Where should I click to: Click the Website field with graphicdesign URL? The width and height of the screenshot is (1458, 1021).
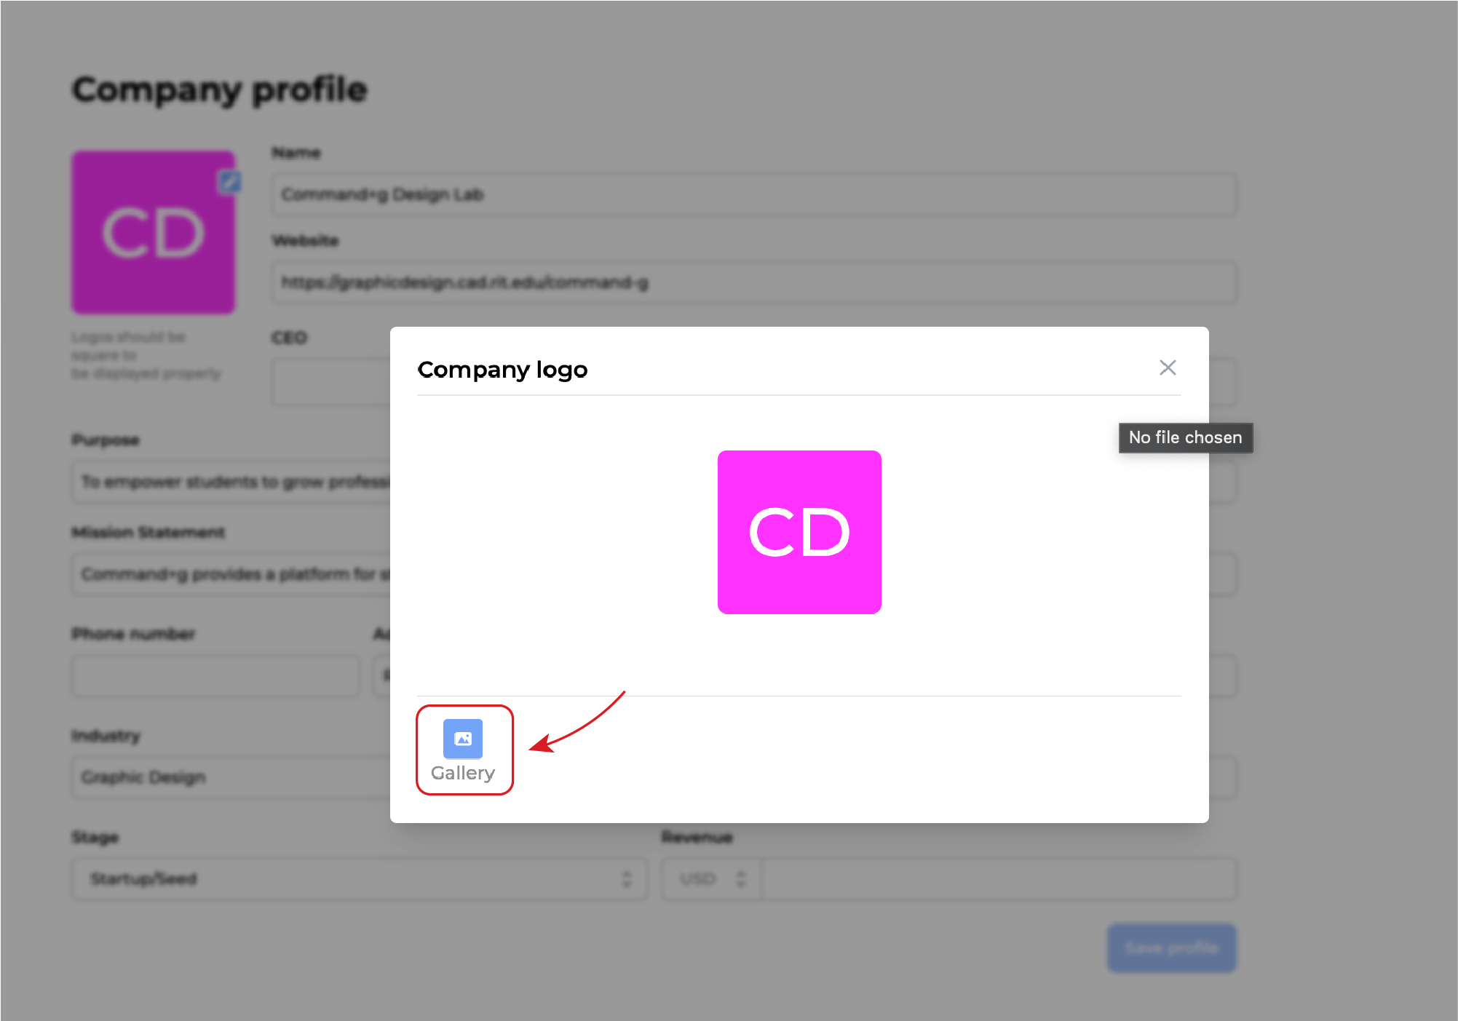753,282
